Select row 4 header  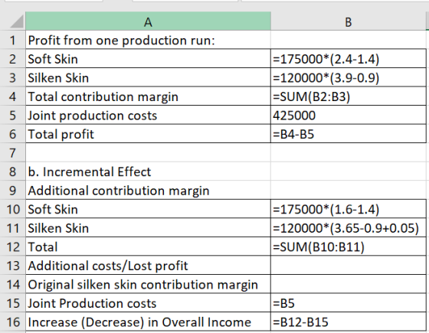coord(12,96)
